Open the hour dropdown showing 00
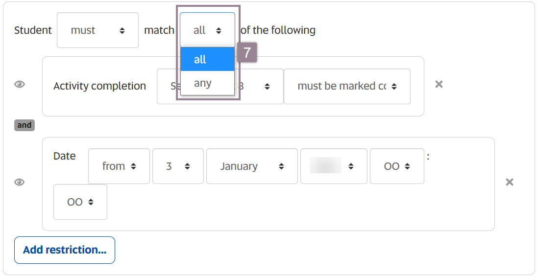537x276 pixels. [x=397, y=166]
